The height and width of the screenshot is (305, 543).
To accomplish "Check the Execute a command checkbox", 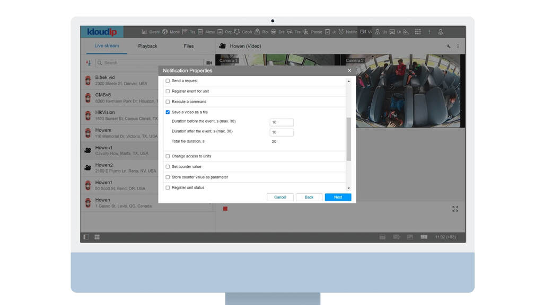I will tap(168, 102).
